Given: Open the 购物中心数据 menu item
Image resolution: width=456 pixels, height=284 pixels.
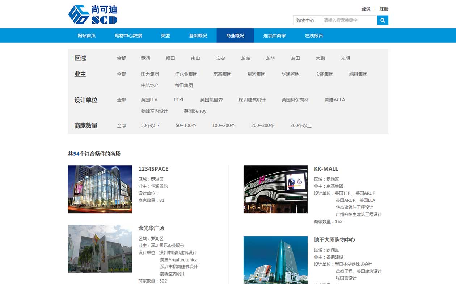Looking at the screenshot, I should tap(128, 35).
